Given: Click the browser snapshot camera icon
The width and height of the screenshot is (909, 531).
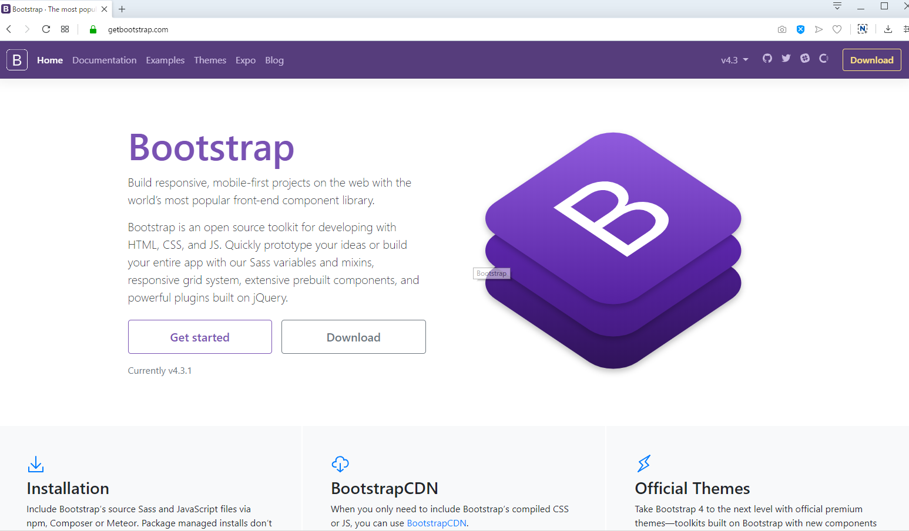Looking at the screenshot, I should pyautogui.click(x=782, y=29).
